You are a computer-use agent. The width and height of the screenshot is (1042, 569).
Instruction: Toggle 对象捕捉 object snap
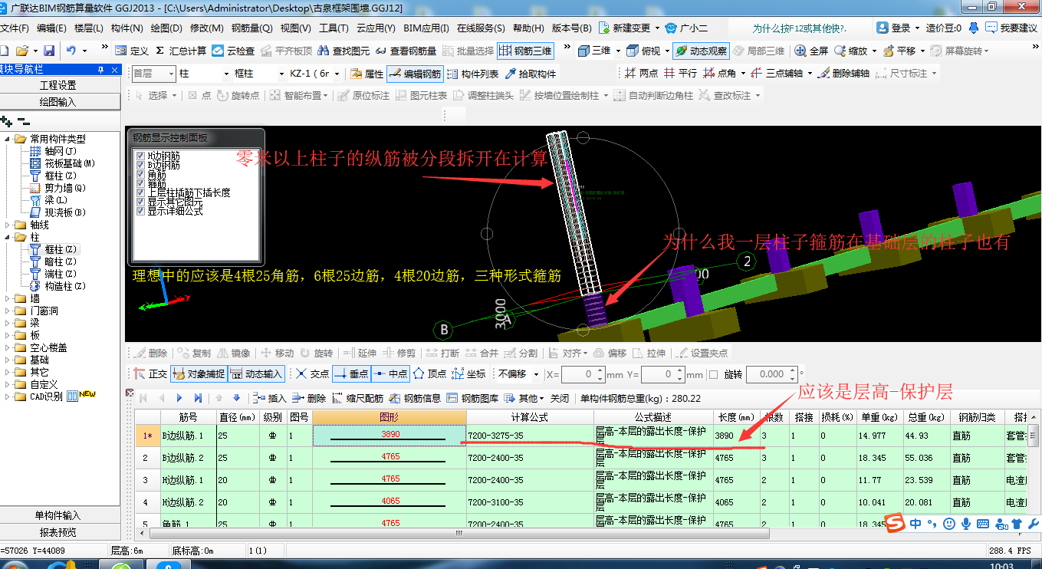(x=199, y=374)
